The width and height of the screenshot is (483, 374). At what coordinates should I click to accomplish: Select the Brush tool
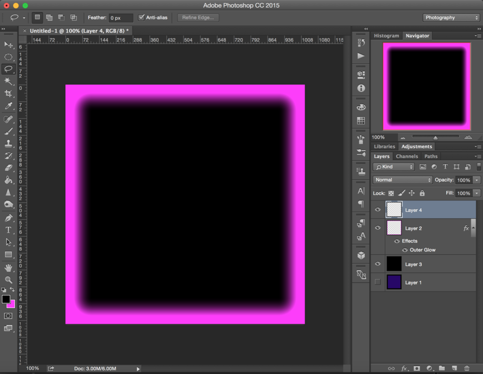pos(8,131)
